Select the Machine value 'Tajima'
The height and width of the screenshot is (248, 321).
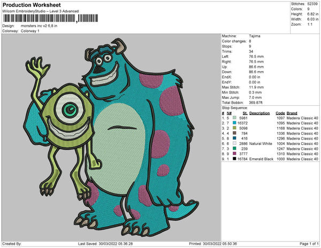255,36
